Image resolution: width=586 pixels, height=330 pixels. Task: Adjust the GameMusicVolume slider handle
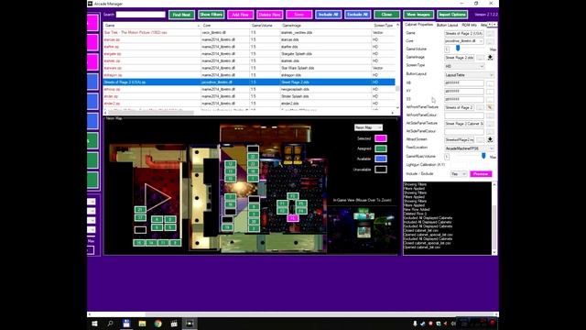pos(483,156)
